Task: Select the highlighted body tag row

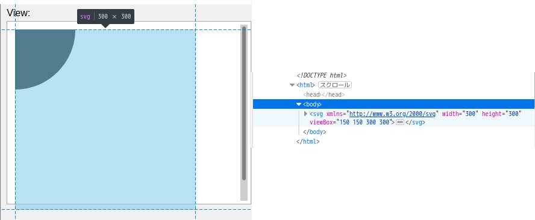Action: pos(394,104)
